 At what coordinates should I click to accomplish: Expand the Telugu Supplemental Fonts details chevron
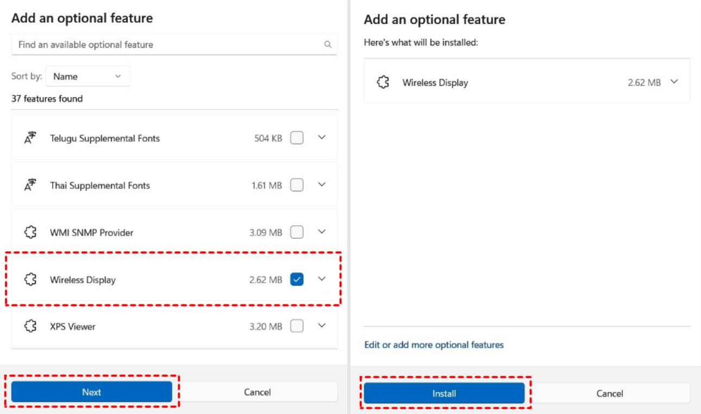point(322,137)
